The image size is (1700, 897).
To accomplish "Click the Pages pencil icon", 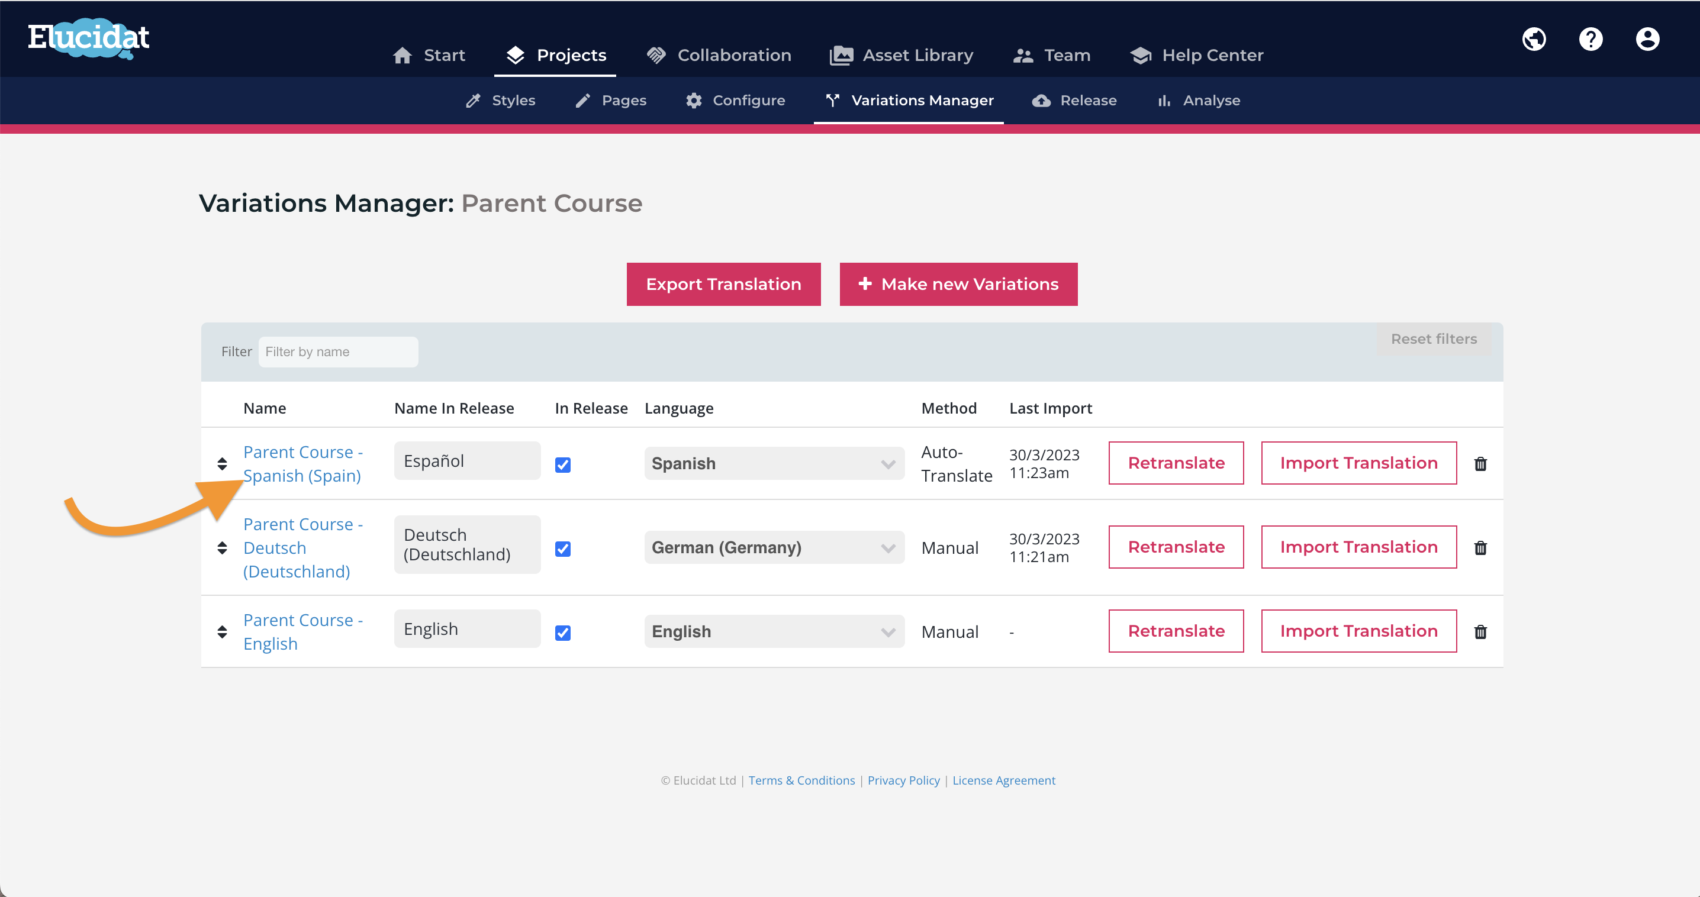I will click(582, 101).
